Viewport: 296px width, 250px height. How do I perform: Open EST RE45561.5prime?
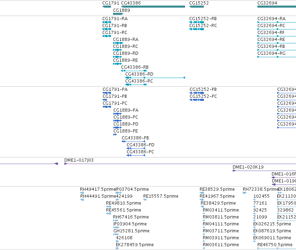123,210
